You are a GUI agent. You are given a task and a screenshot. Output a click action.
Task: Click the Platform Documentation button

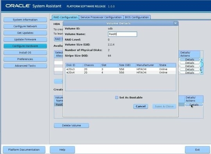pos(24,150)
